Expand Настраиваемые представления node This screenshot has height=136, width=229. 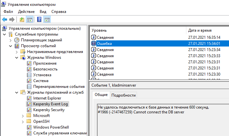tap(17, 52)
